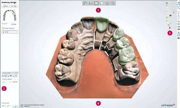The height and width of the screenshot is (108, 180).
Task: Click the tooth arch overview thumbnail
Action: tap(10, 15)
